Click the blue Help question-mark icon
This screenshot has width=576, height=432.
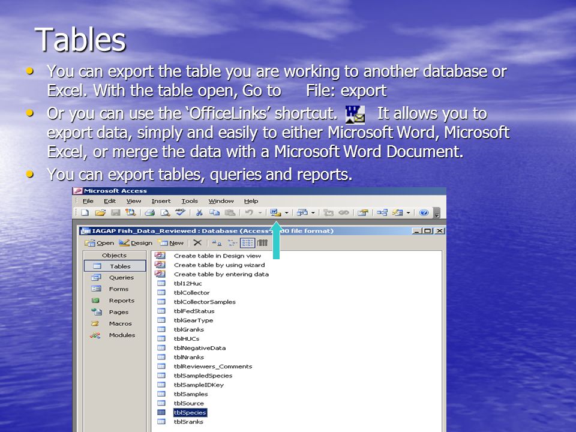pyautogui.click(x=424, y=212)
